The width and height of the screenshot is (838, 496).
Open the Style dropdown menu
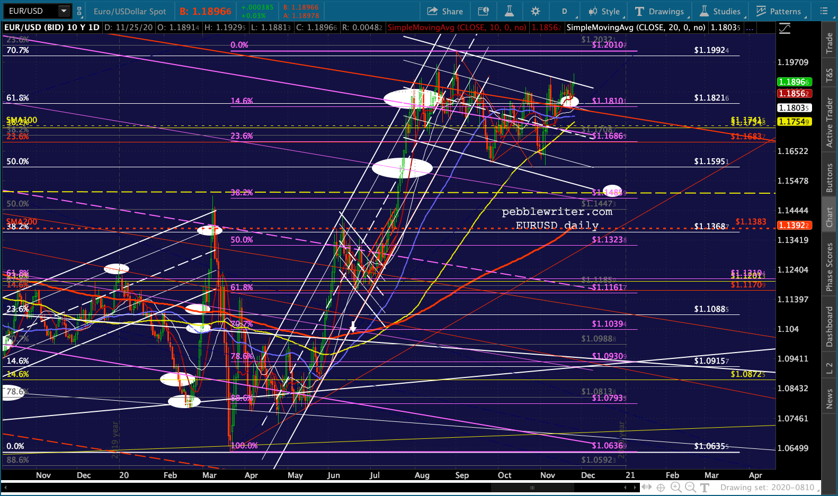[604, 11]
